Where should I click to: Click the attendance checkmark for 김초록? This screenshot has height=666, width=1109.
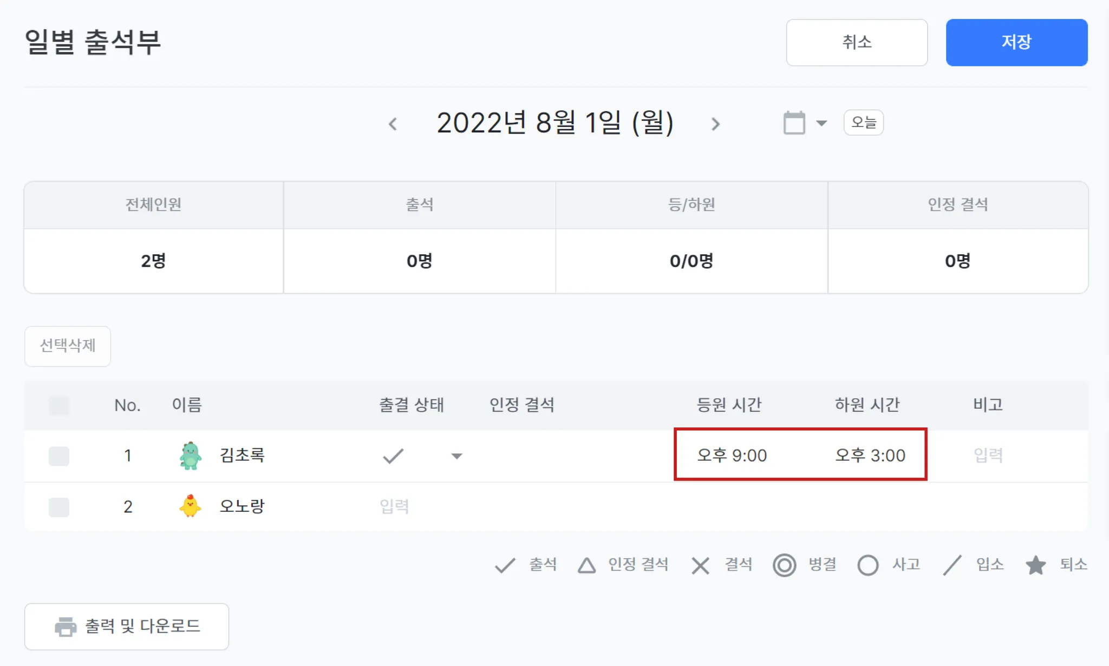(393, 456)
